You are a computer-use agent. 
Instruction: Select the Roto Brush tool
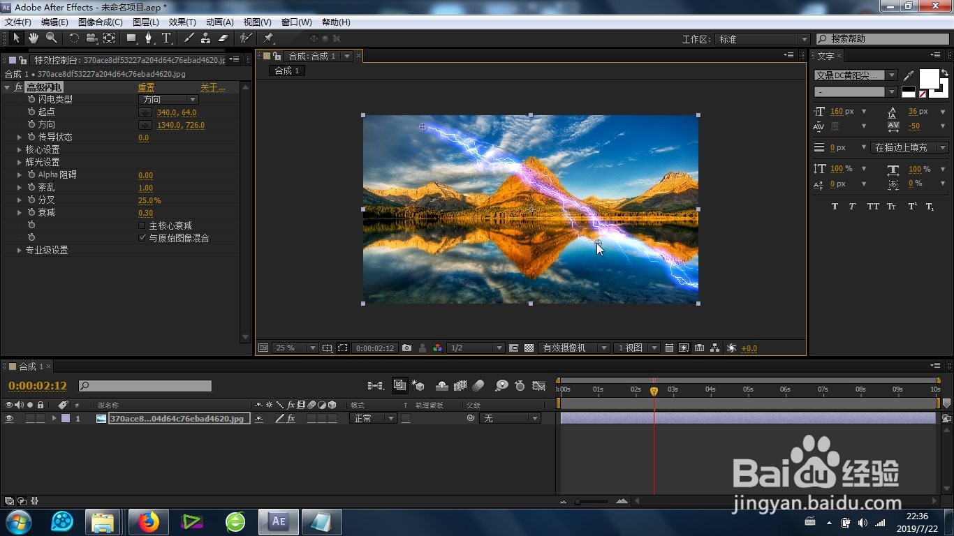coord(246,38)
